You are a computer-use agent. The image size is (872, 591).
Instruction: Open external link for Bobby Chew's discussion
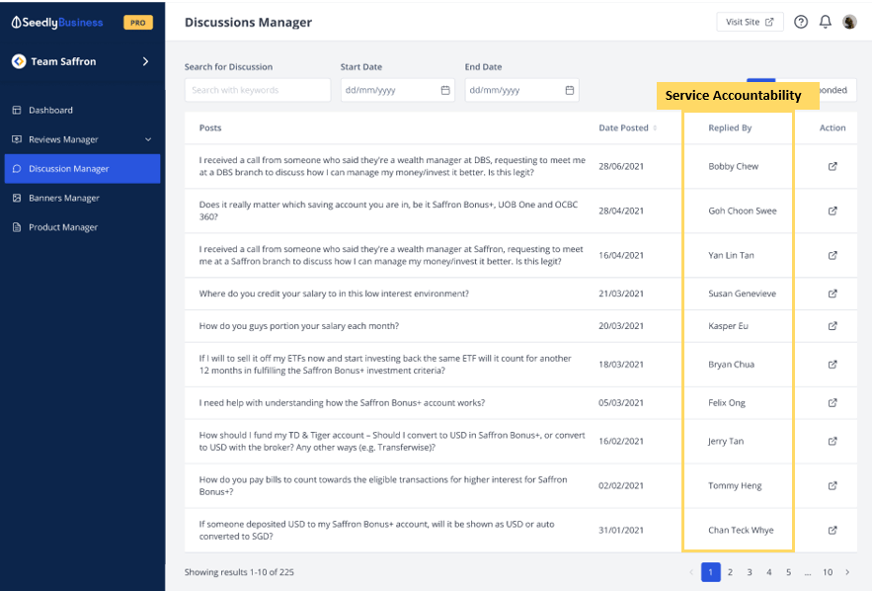point(832,166)
